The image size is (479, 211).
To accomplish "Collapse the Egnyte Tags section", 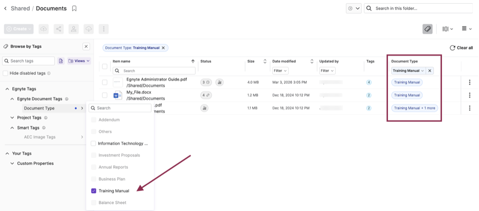I will point(7,89).
